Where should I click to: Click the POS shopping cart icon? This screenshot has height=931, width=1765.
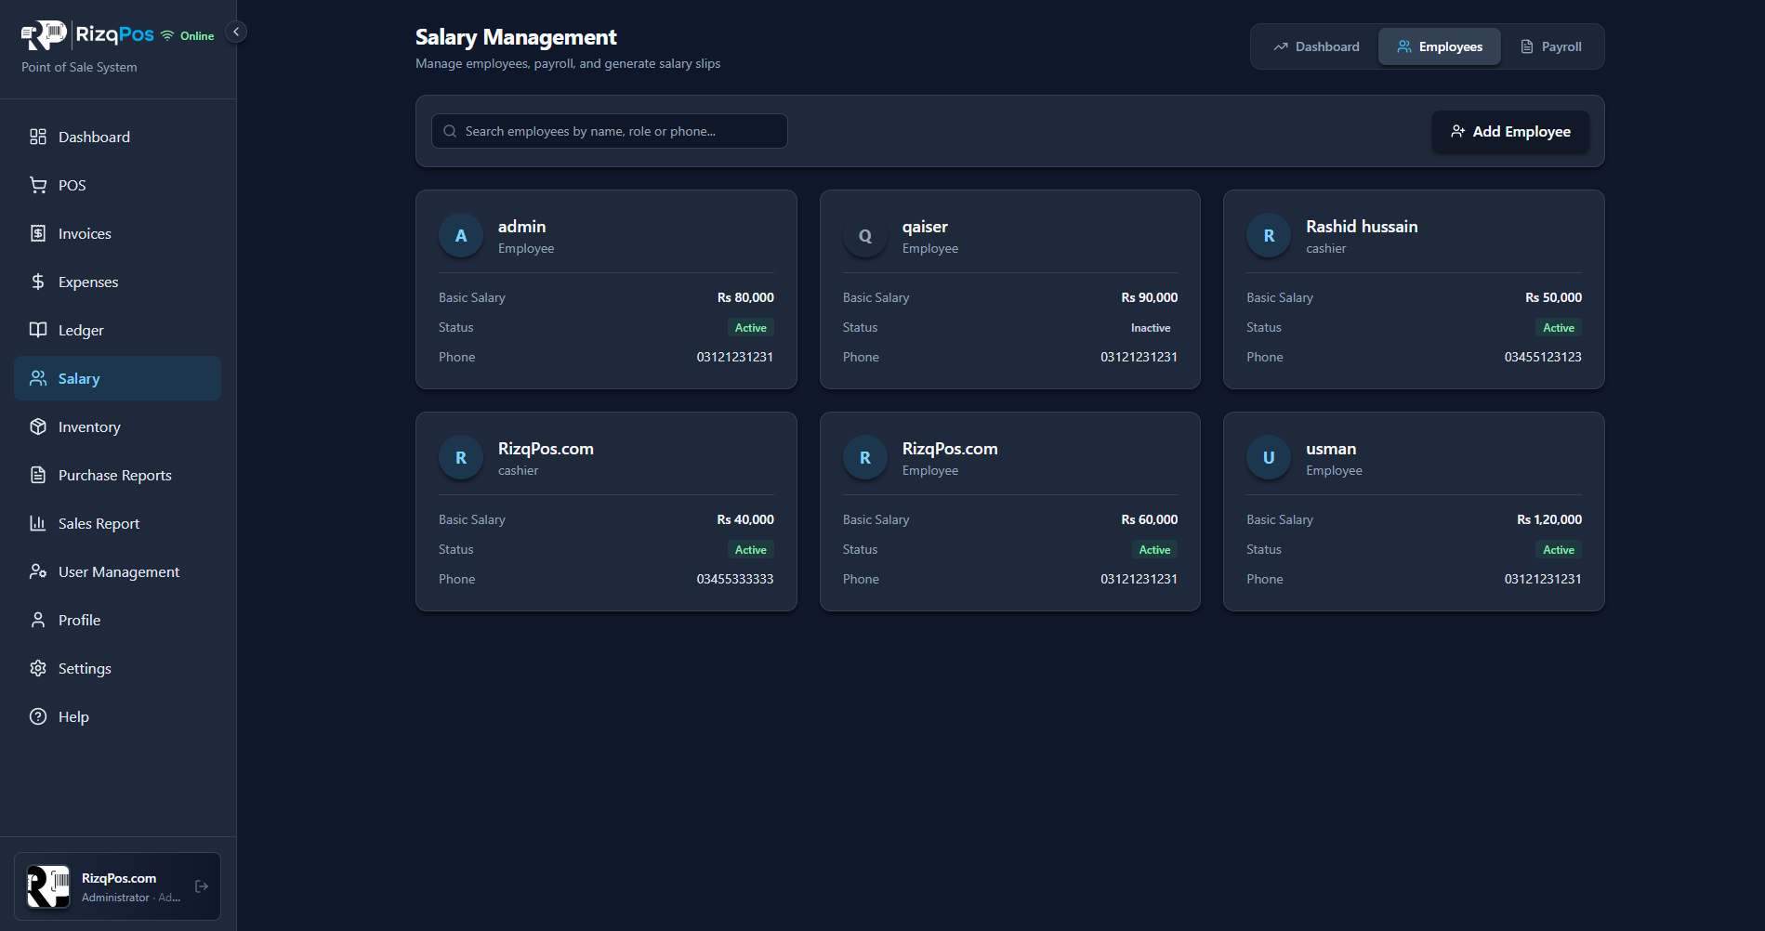(38, 185)
